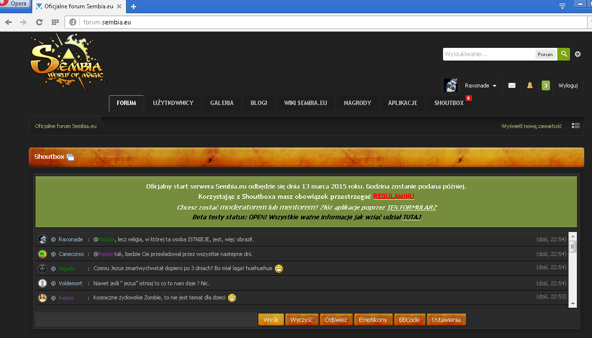Viewport: 592px width, 338px height.
Task: Go back with the browser back arrow
Action: click(x=8, y=22)
